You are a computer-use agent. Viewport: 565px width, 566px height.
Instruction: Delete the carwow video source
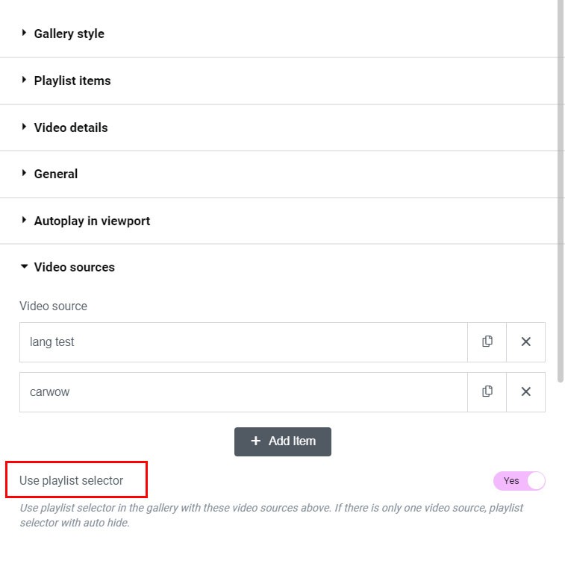tap(525, 392)
